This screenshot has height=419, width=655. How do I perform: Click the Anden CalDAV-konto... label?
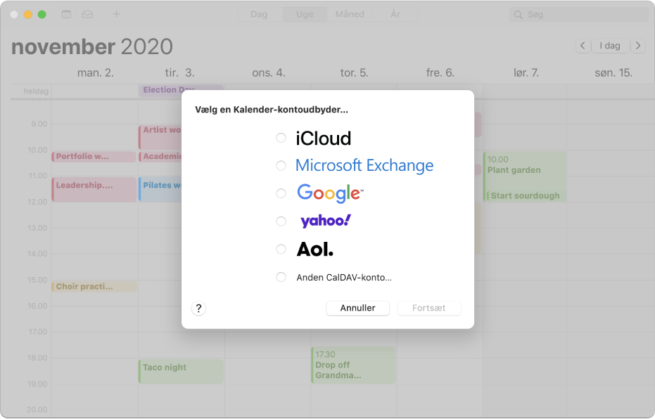(344, 278)
